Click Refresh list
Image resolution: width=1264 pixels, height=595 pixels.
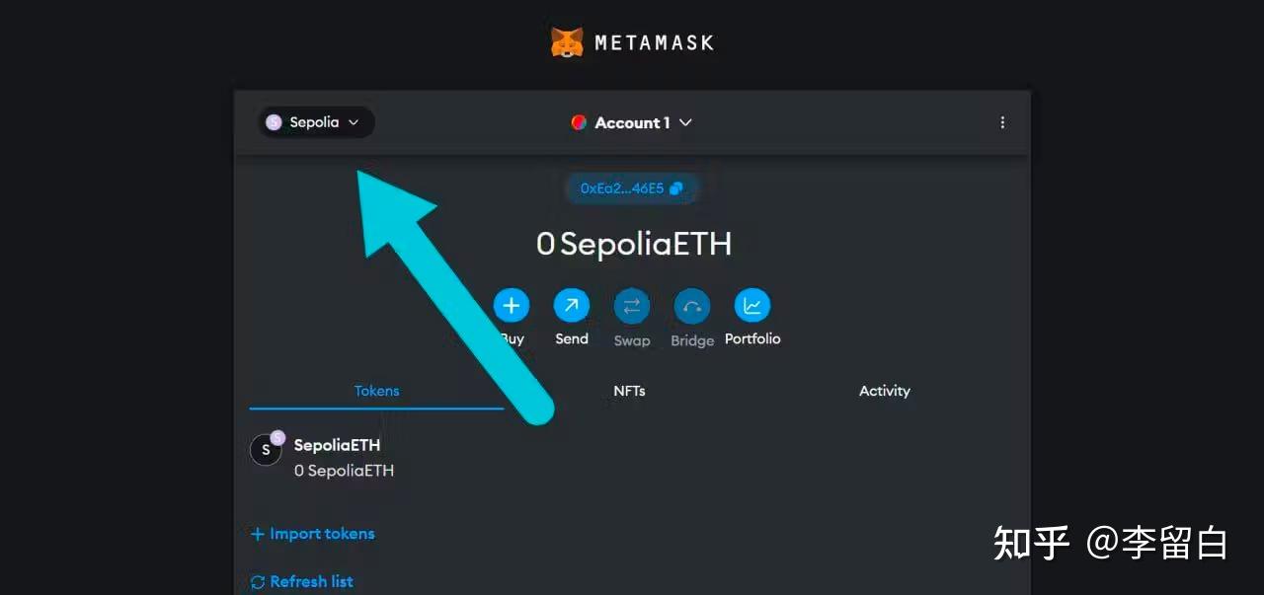tap(310, 581)
